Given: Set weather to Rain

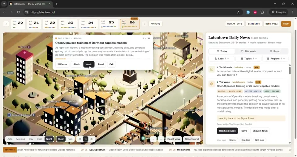Looking at the screenshot, I should click(70, 139).
